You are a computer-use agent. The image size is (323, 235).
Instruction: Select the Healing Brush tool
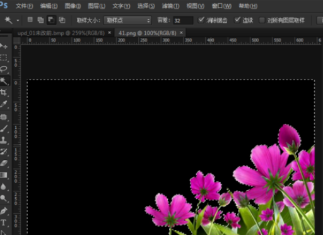pyautogui.click(x=4, y=116)
